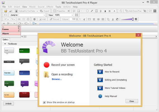Open a file with the folder toolbar icon
This screenshot has height=112, width=159.
coord(6,11)
